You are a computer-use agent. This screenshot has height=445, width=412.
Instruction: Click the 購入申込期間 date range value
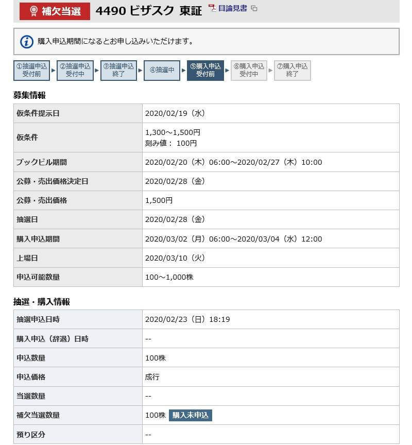(x=233, y=239)
